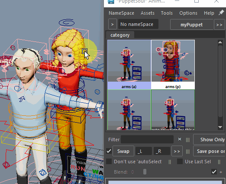Click the Show Only button

pyautogui.click(x=209, y=140)
